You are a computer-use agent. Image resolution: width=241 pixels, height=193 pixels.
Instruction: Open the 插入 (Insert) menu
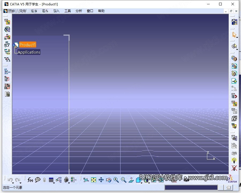[57, 11]
